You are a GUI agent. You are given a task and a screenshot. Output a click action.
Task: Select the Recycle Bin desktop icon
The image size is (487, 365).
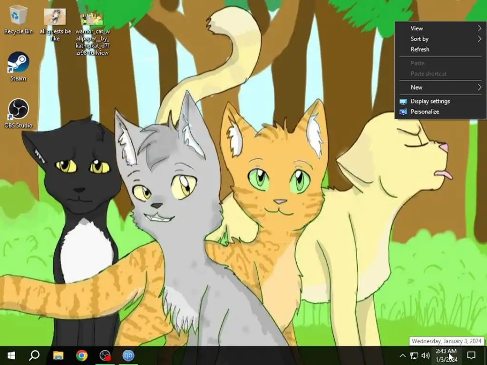(x=18, y=20)
